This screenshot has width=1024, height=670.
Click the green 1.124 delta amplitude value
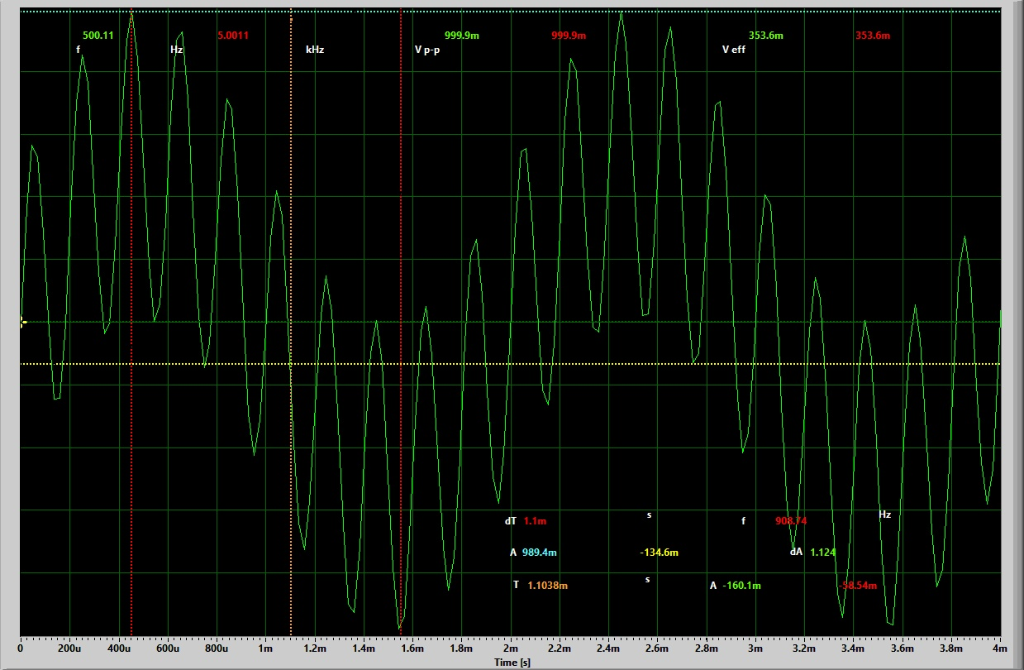(823, 553)
